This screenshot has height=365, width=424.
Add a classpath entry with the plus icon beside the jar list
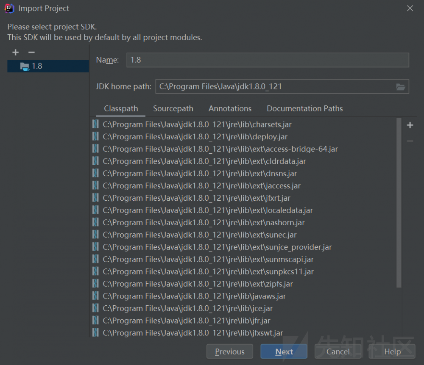(x=410, y=125)
